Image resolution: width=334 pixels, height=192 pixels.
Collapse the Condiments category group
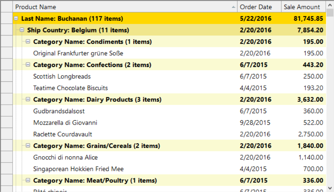(x=28, y=41)
